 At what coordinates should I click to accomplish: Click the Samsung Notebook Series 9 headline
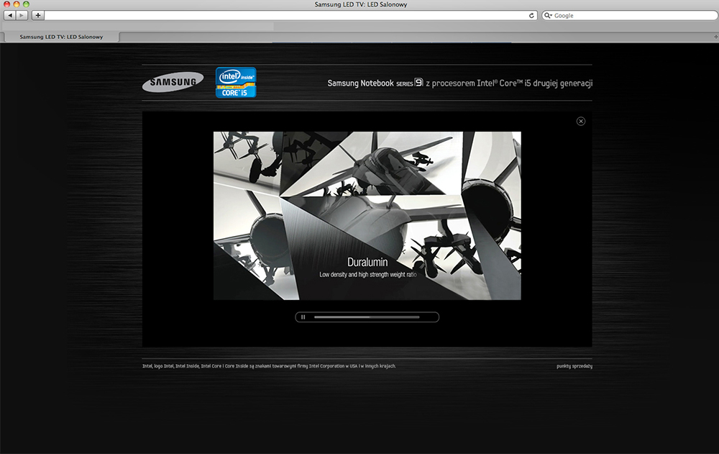pyautogui.click(x=460, y=83)
